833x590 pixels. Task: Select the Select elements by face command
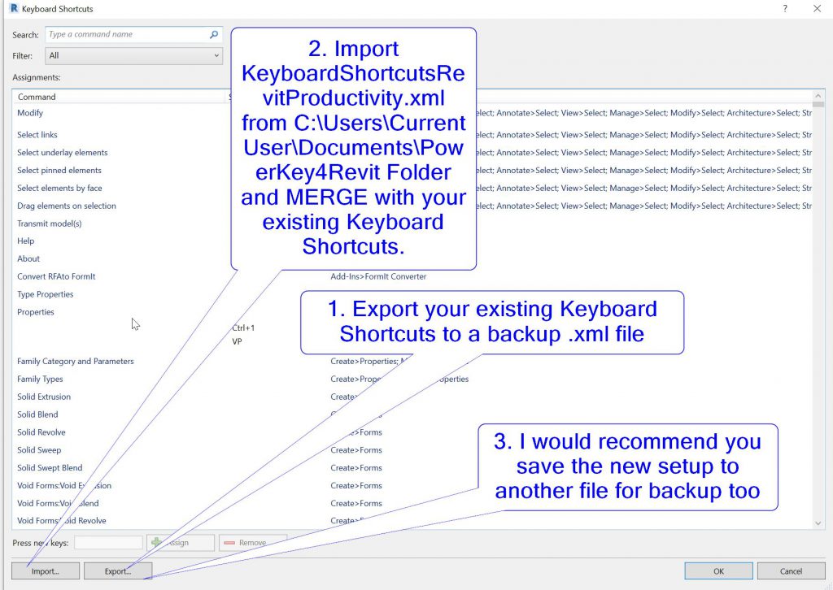coord(59,189)
